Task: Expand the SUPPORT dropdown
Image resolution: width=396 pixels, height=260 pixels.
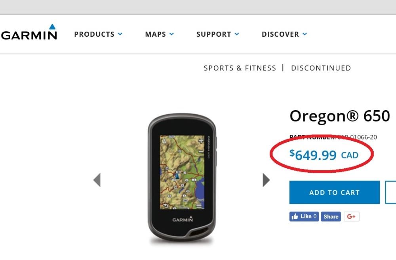Action: pos(217,34)
